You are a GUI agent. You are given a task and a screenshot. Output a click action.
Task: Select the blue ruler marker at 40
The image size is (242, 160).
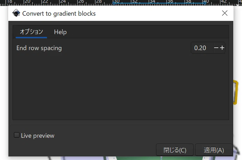pos(205,3)
